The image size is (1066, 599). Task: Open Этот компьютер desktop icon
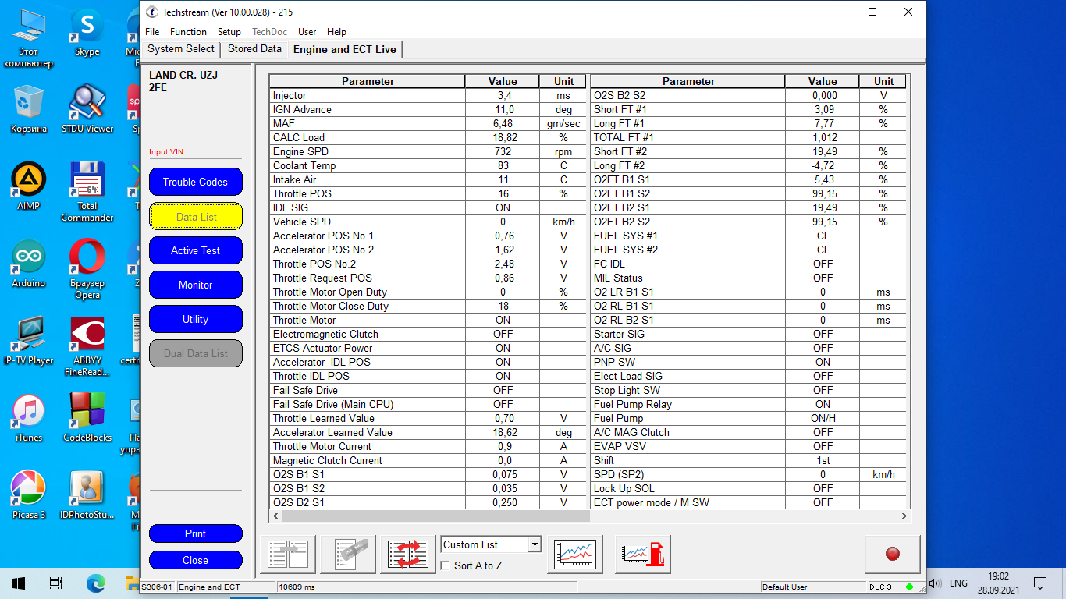point(29,37)
